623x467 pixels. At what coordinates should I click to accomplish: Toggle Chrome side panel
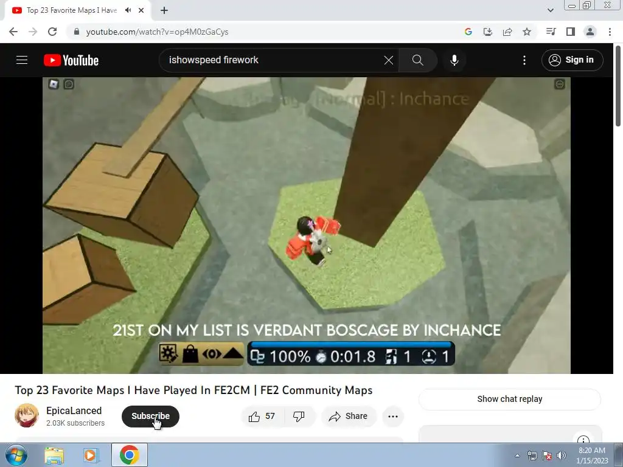click(571, 32)
